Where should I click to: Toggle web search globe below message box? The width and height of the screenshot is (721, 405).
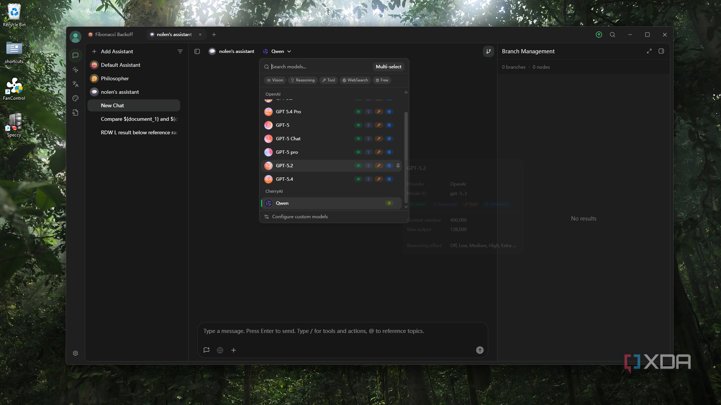click(x=220, y=350)
